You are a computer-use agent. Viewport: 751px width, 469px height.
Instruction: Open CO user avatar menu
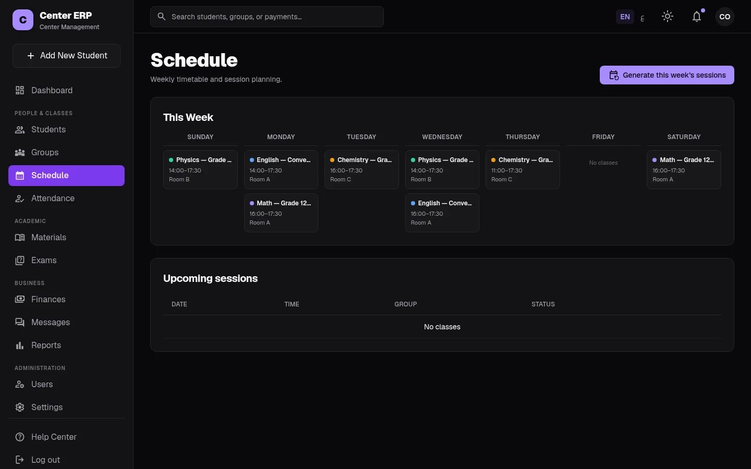[725, 17]
